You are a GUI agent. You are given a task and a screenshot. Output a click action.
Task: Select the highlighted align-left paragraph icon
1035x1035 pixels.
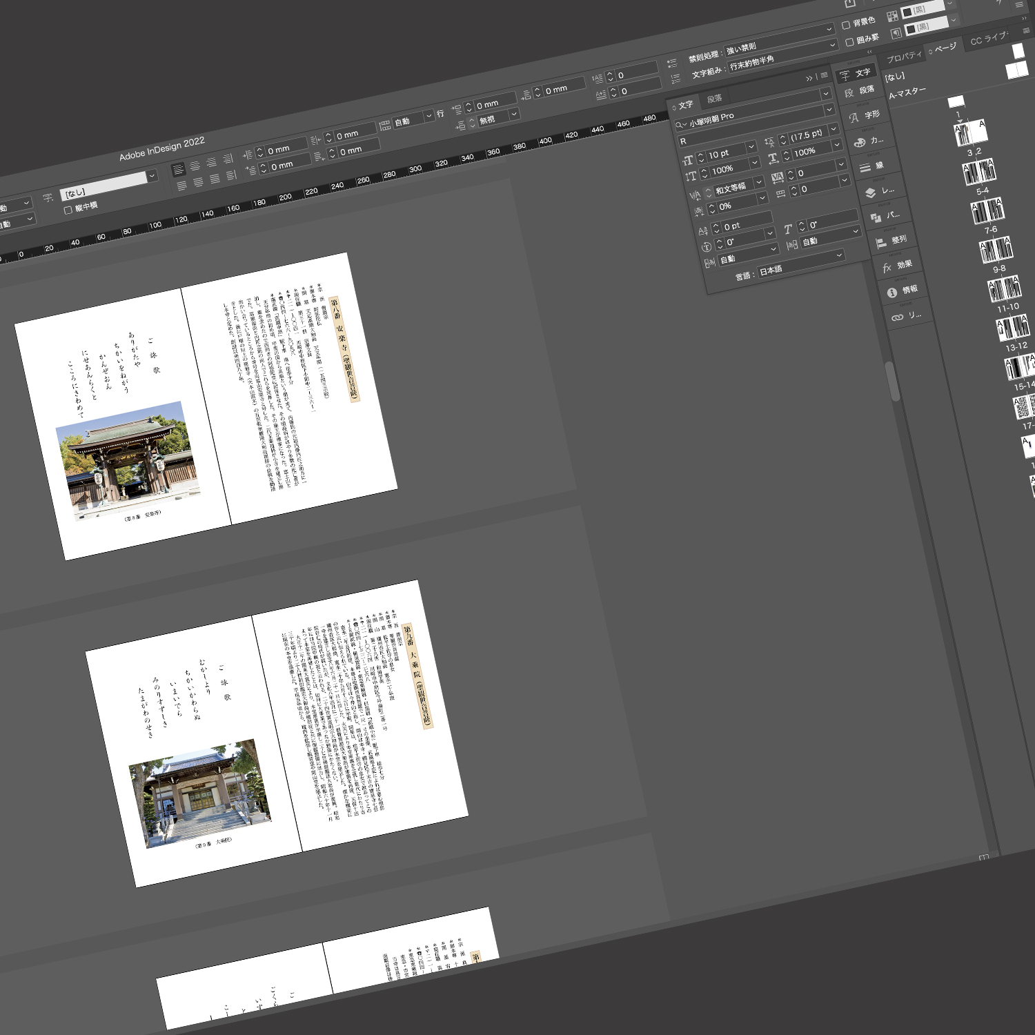178,170
